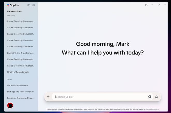
Task: Open Settings and Privacy Inquiry chat
Action: click(x=20, y=92)
